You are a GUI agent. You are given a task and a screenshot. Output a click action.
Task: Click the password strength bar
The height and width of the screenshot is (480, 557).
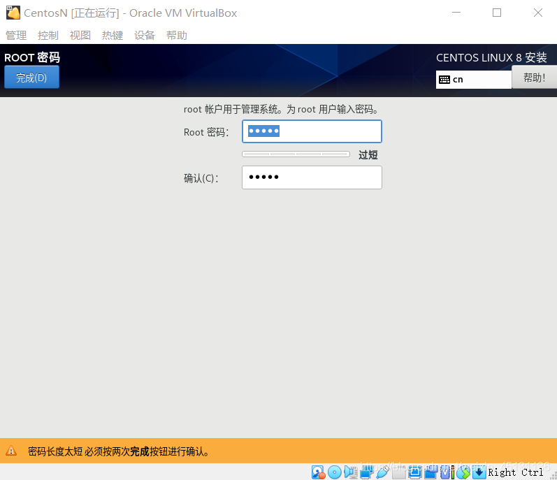pos(296,154)
